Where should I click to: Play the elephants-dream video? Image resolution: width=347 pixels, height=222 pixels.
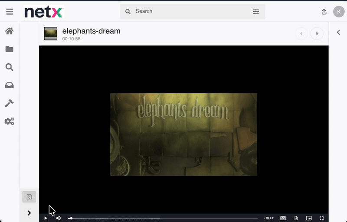pos(46,218)
